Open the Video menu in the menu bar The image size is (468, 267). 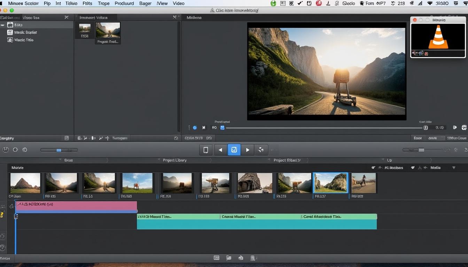point(179,3)
